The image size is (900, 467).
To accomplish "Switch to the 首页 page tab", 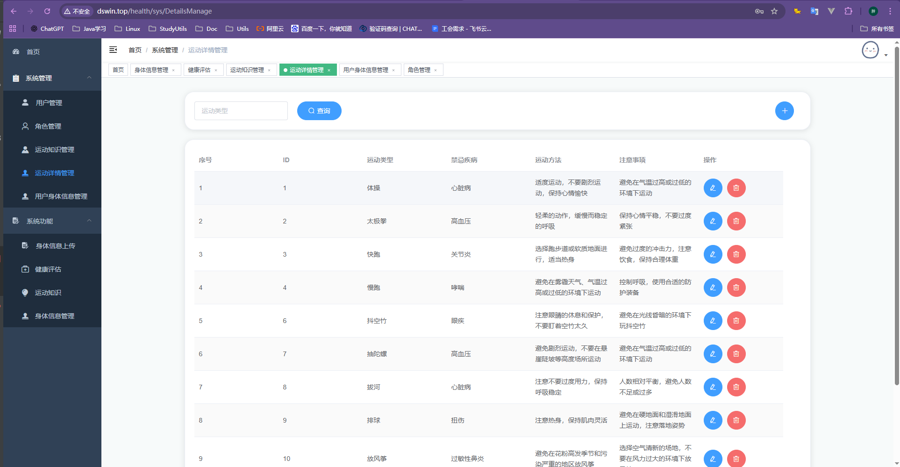I will tap(118, 70).
